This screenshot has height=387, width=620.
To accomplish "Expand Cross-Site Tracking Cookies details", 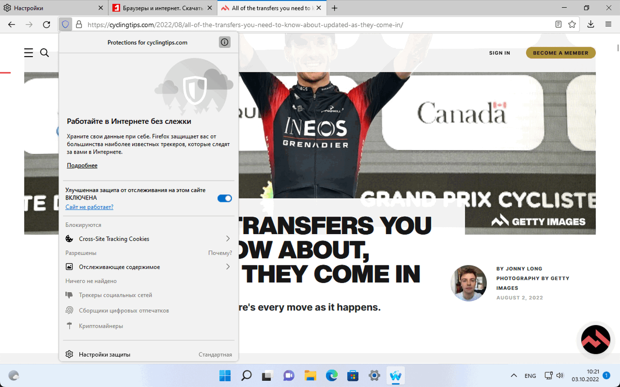I will pos(149,239).
